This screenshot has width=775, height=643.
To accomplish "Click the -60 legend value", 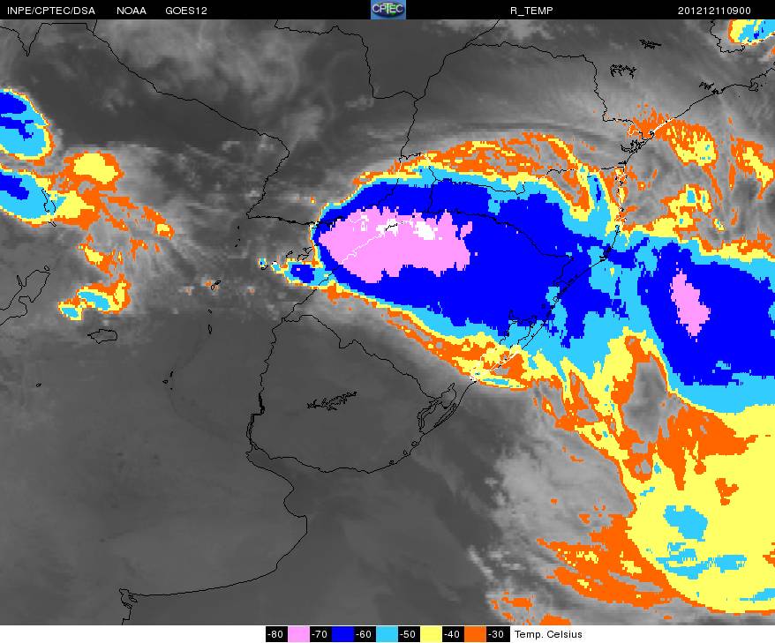I will [x=365, y=634].
